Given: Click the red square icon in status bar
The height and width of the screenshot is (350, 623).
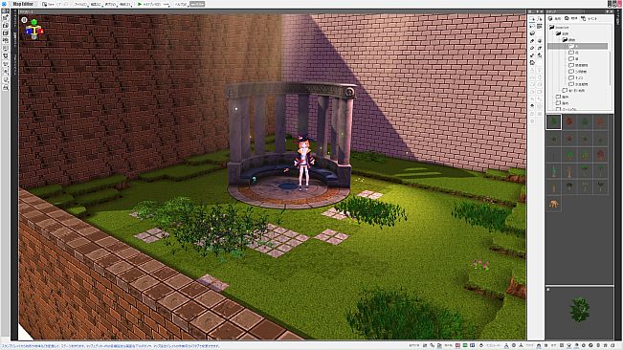Looking at the screenshot, I should click(x=457, y=345).
